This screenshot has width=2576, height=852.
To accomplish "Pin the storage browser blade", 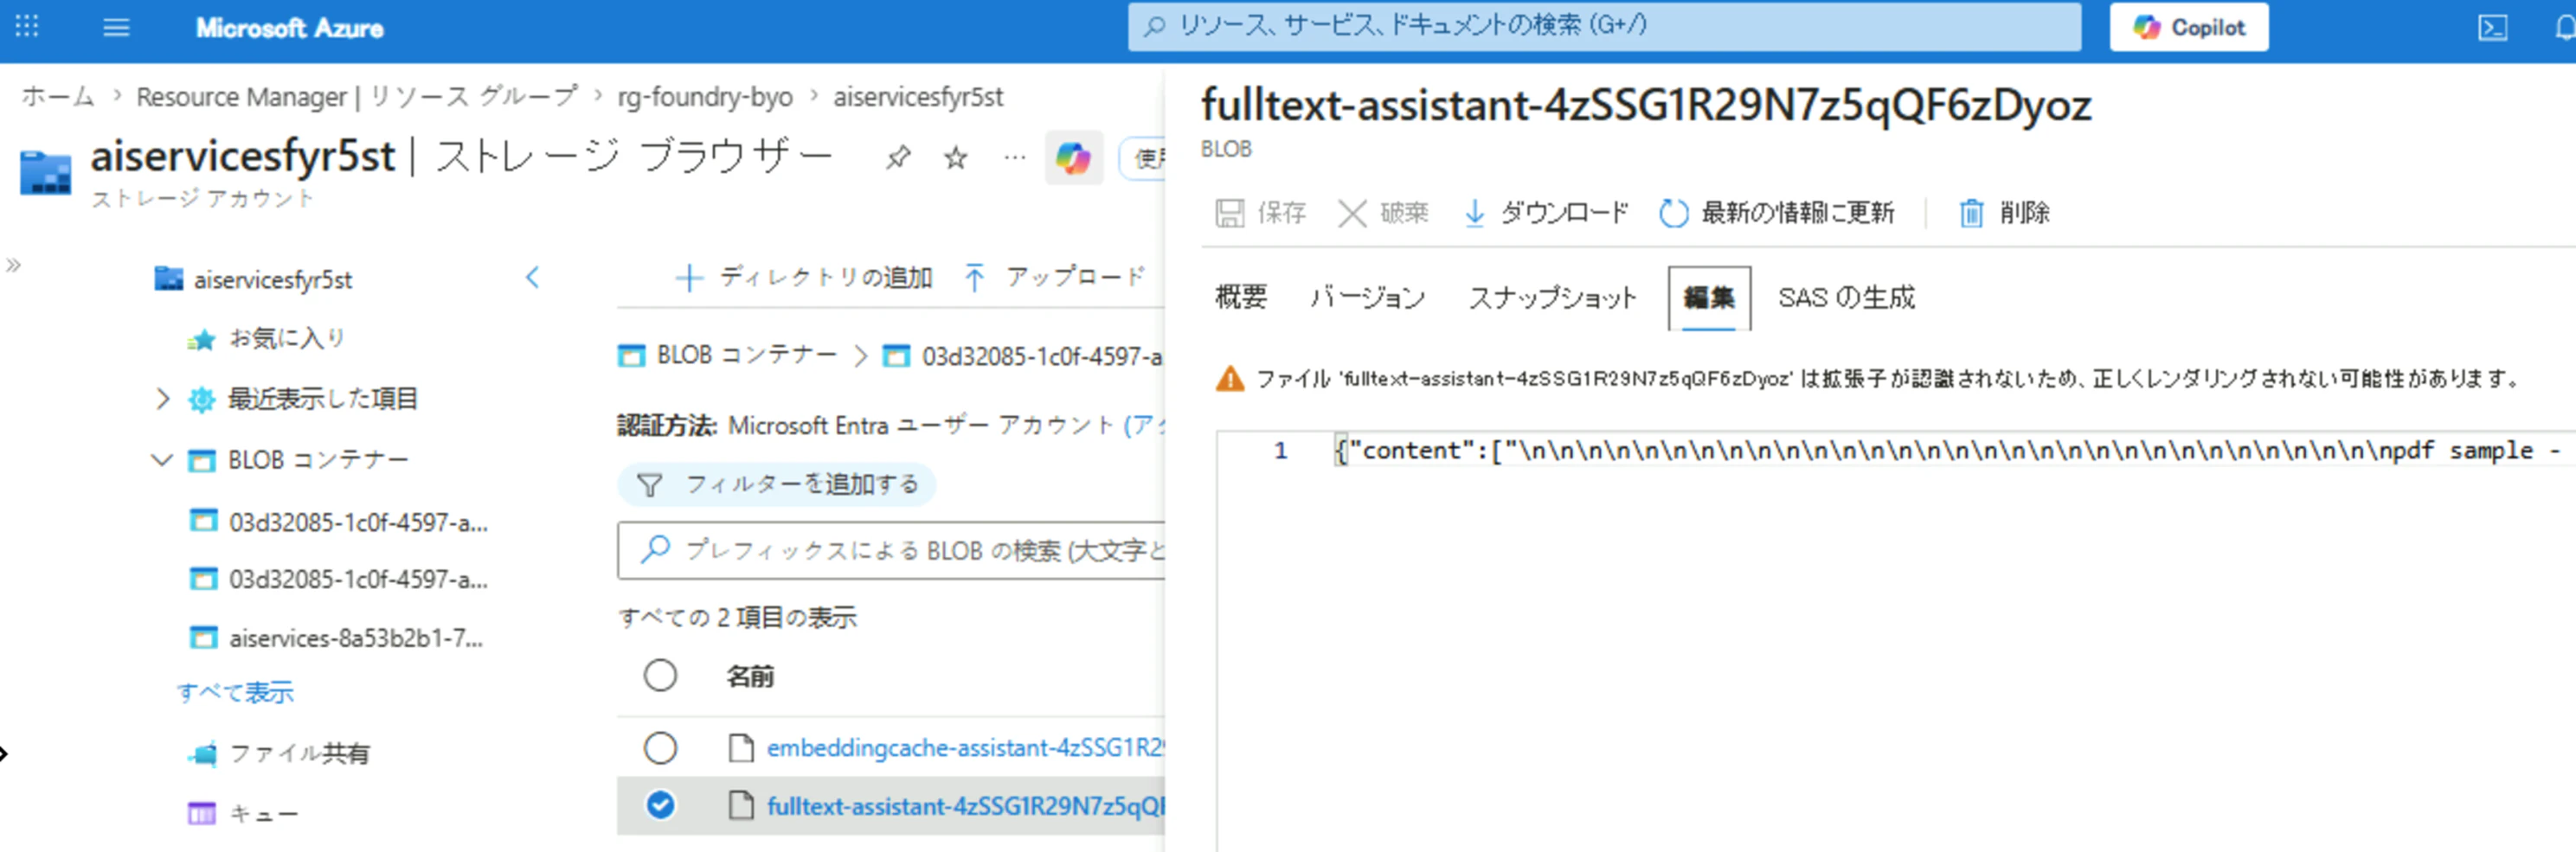I will tap(897, 157).
